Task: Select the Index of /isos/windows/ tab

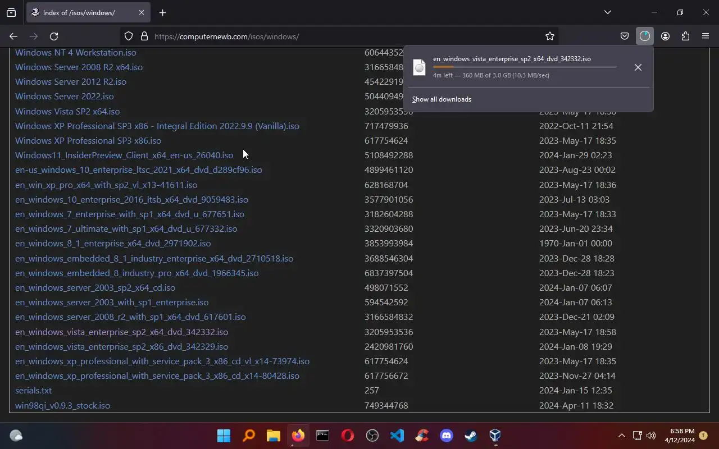Action: click(88, 12)
